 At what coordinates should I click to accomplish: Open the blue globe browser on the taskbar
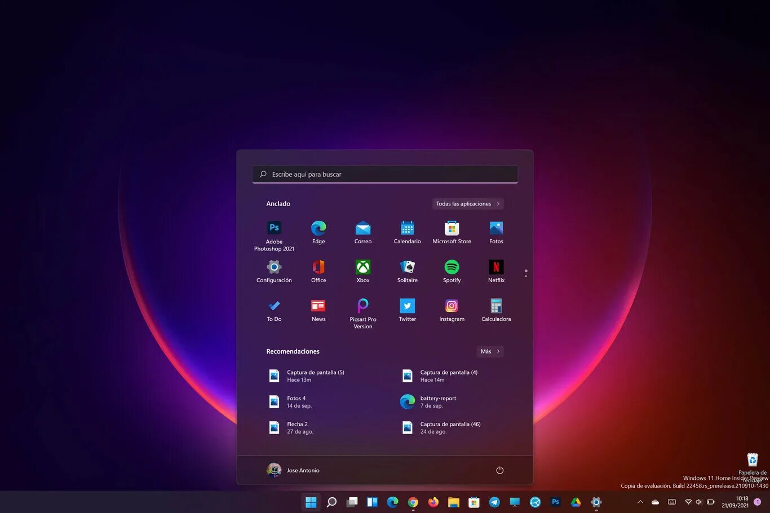[x=535, y=502]
